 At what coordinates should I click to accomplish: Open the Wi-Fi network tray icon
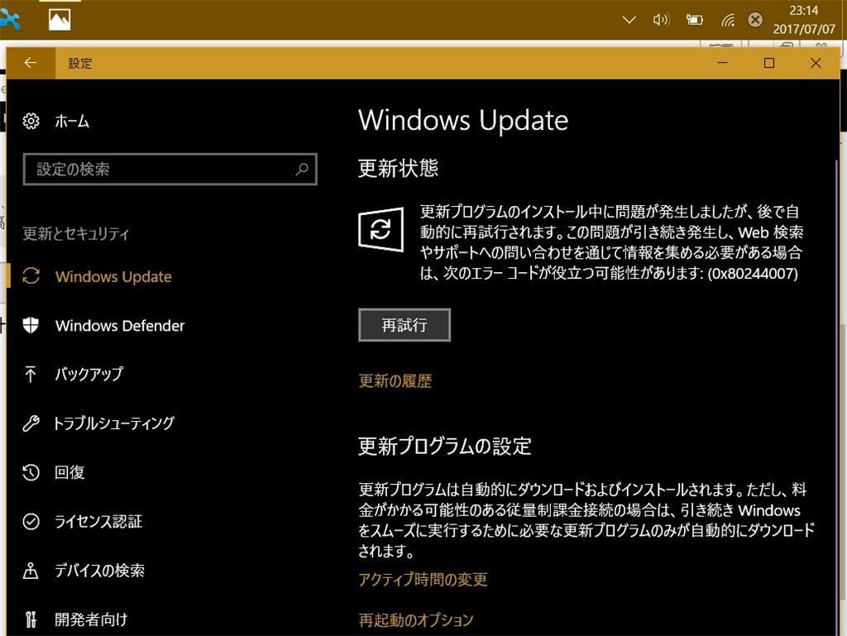[x=728, y=21]
